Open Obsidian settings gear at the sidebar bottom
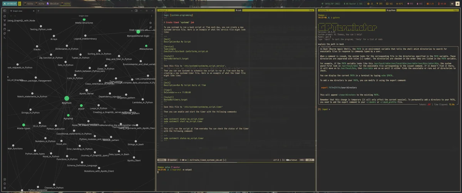Viewport: 462px width, 193px height. tap(5, 188)
